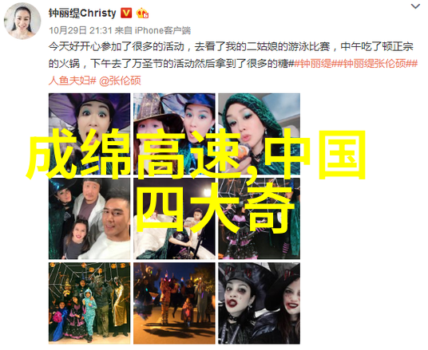
Task: Open photo of two women in witch hats
Action: click(x=174, y=134)
